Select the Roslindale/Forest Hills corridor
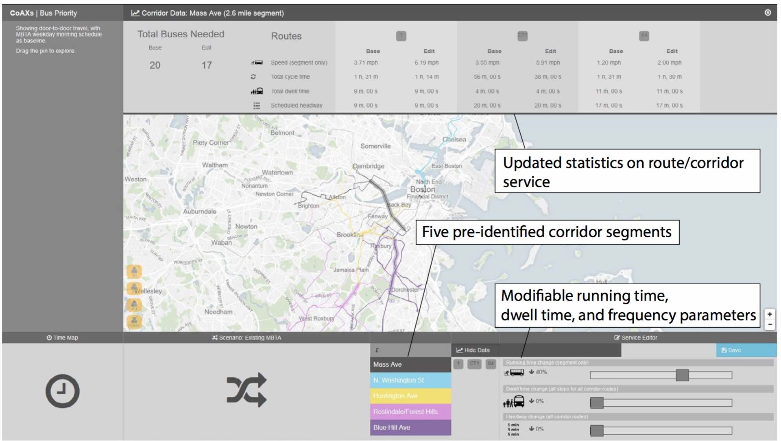This screenshot has width=781, height=441. tap(410, 412)
